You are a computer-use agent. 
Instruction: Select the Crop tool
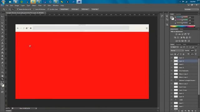[x=2, y=30]
